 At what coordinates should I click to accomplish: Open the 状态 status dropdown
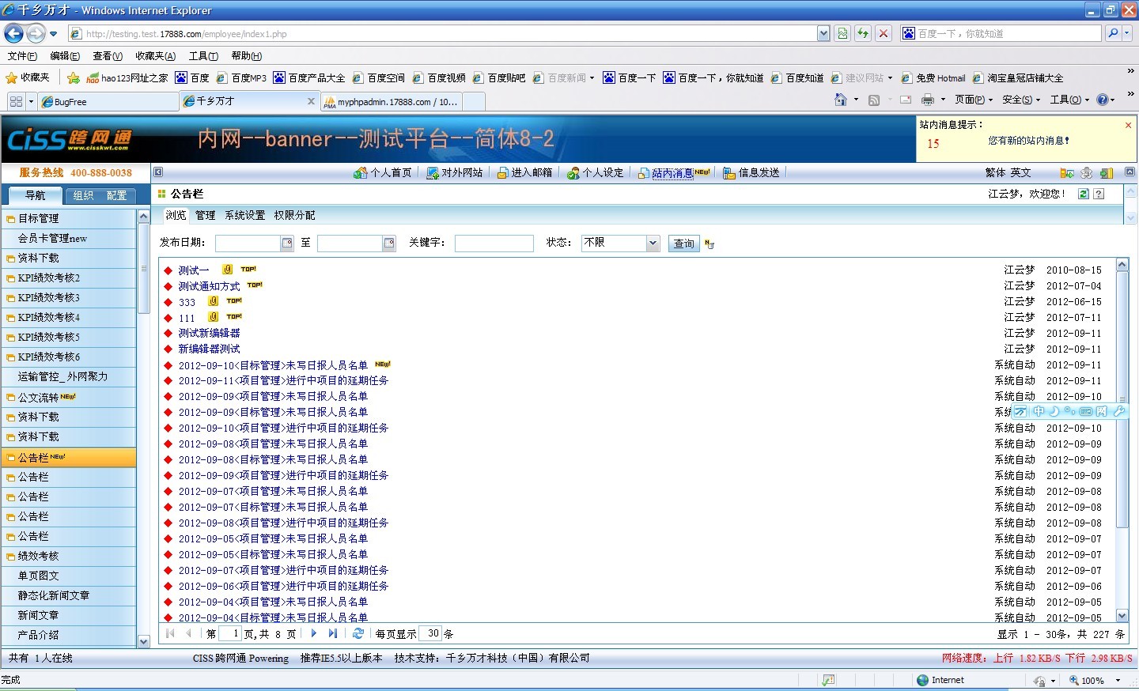tap(653, 244)
